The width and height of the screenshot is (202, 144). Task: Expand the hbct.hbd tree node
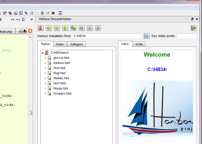45,68
